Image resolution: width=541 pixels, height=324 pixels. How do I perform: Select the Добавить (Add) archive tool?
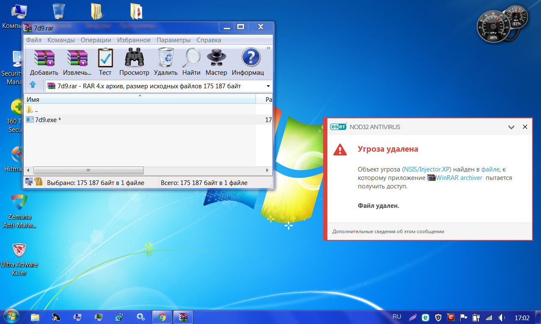pyautogui.click(x=44, y=61)
